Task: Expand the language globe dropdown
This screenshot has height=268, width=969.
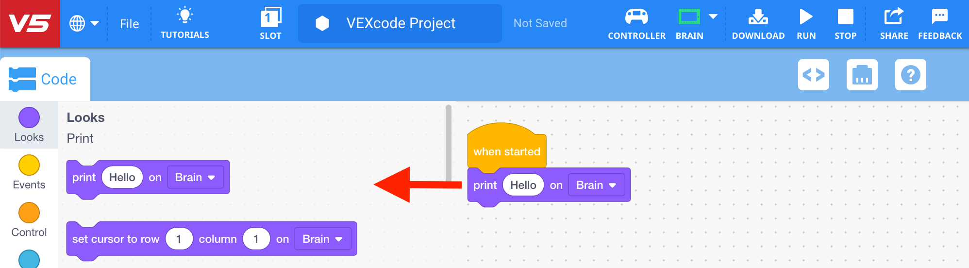Action: 84,23
